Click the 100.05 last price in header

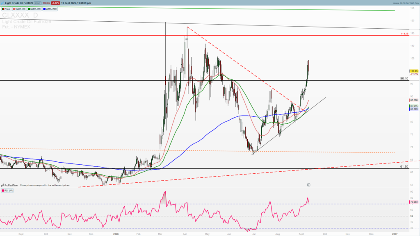[46, 3]
